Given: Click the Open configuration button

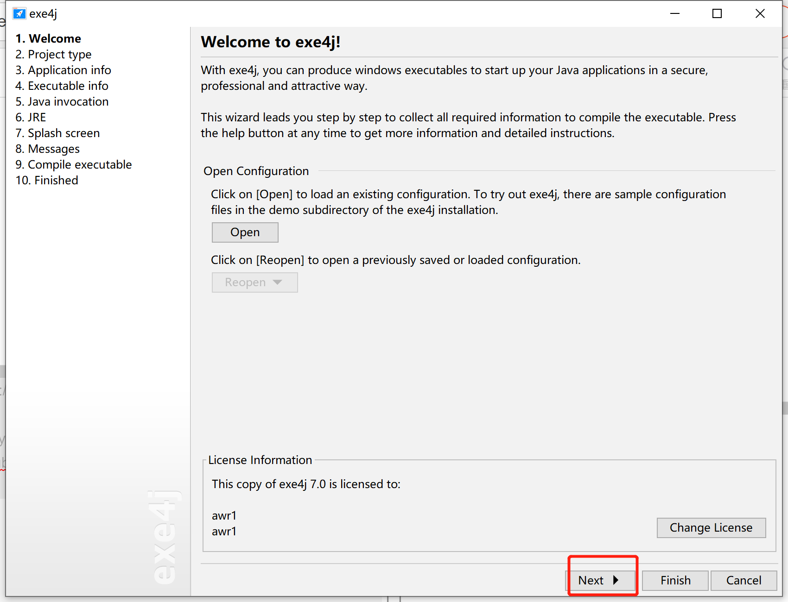Looking at the screenshot, I should (245, 232).
